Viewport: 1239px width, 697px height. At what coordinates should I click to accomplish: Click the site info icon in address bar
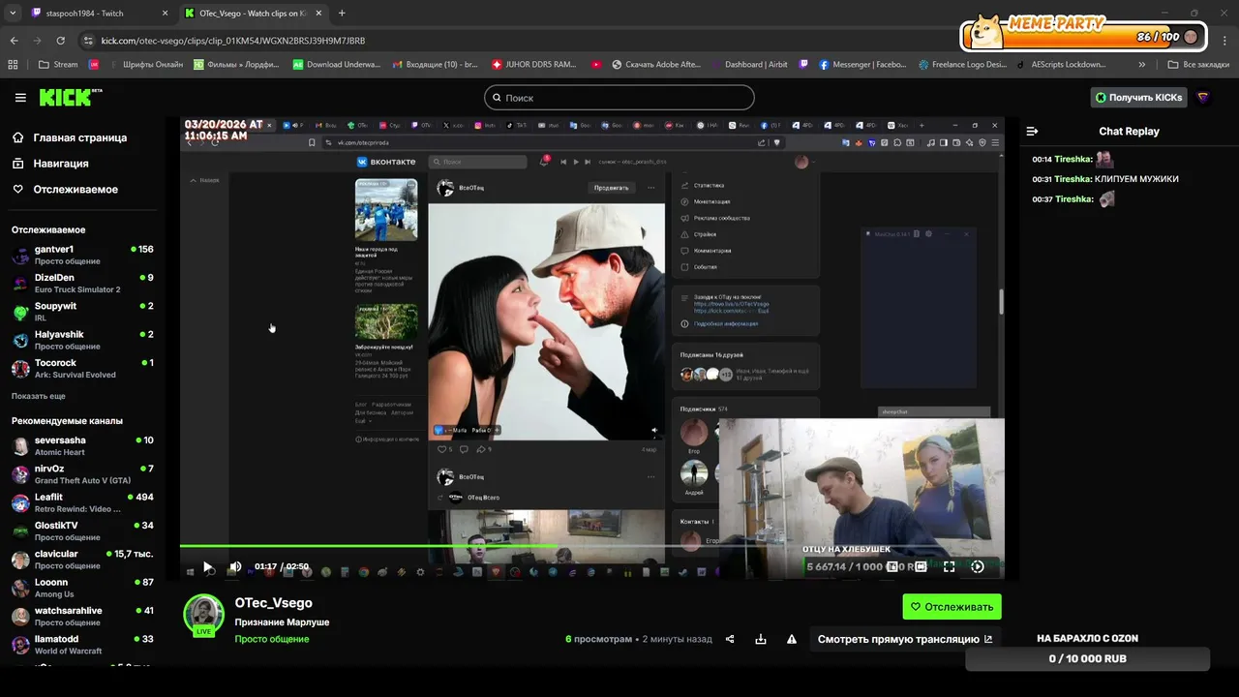(x=89, y=41)
